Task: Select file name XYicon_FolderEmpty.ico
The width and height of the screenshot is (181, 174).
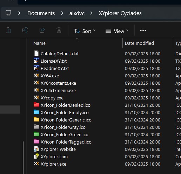Action: click(65, 113)
